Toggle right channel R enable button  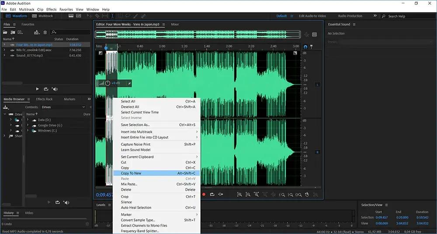click(317, 152)
